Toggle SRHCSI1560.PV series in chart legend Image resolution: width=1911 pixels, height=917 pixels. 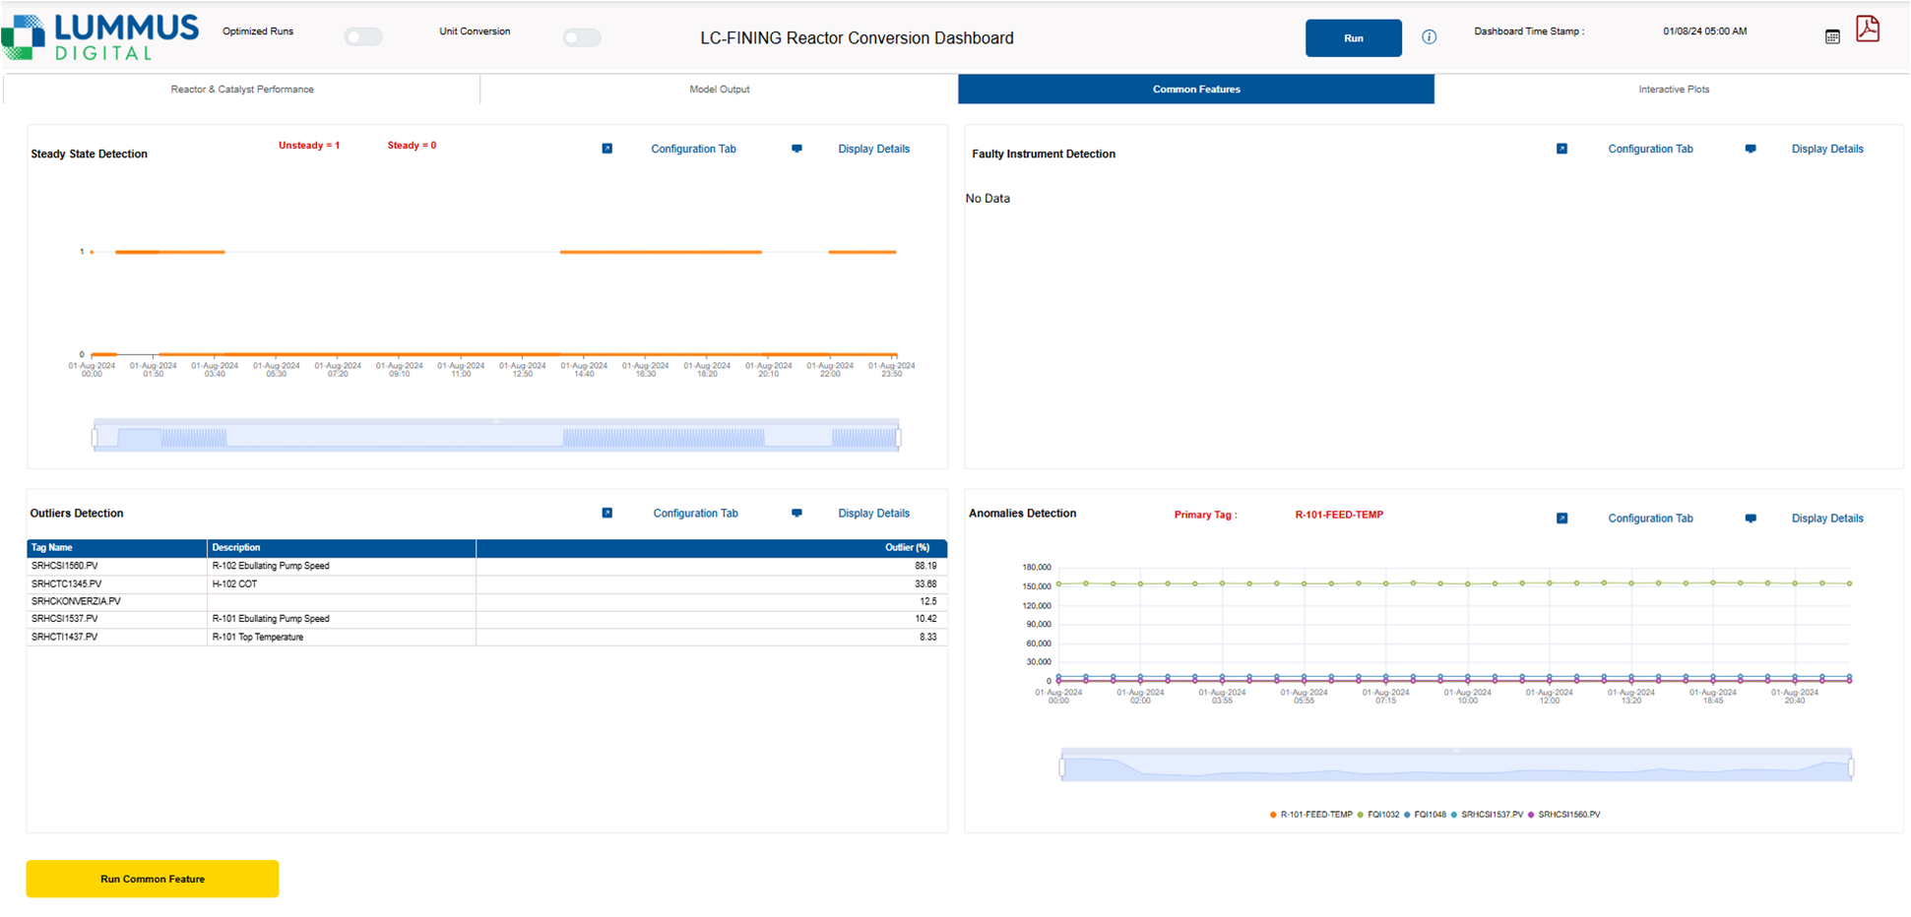point(1568,815)
